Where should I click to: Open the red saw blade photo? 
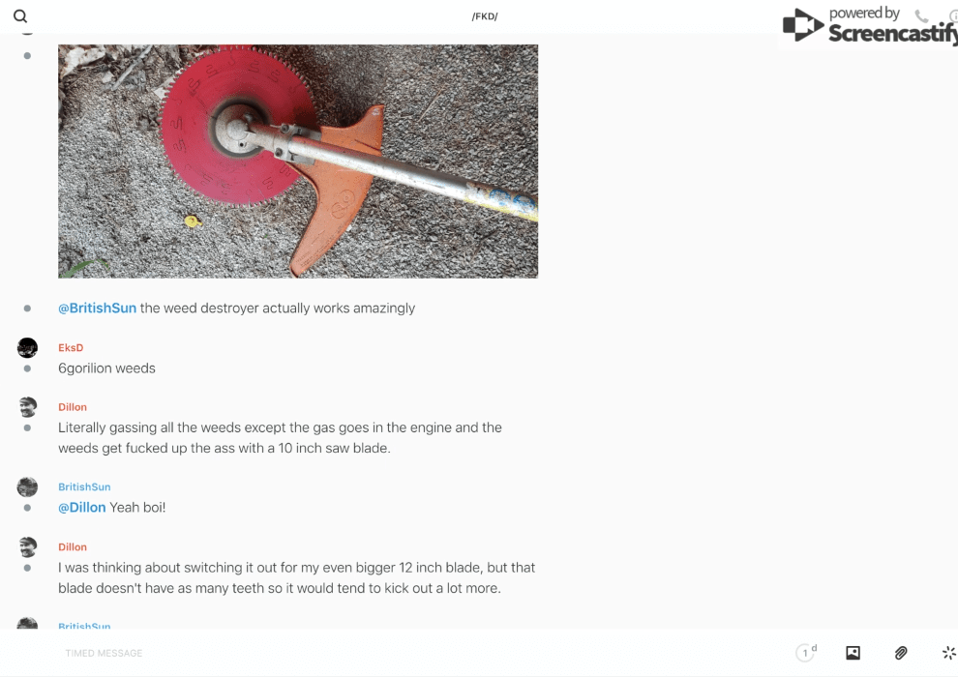click(x=298, y=162)
